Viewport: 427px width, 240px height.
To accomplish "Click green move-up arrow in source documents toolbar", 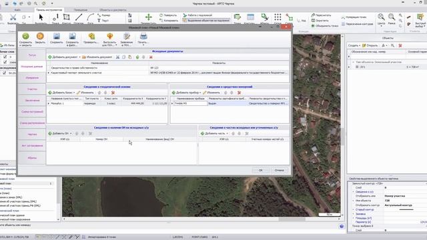I will point(137,57).
